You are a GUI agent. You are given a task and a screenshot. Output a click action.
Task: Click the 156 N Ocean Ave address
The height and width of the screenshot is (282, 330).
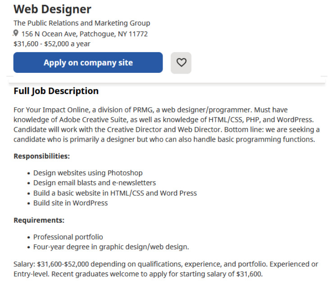[85, 34]
